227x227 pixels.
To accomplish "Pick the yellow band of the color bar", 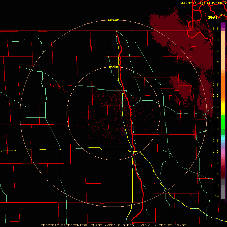I will (223, 108).
